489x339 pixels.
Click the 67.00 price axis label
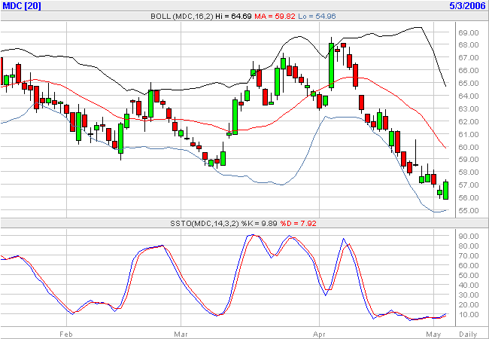click(469, 58)
